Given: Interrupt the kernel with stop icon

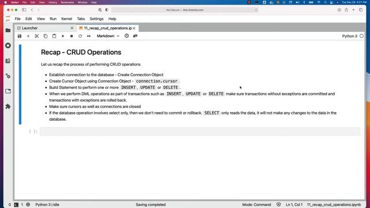Looking at the screenshot, I should click(72, 36).
